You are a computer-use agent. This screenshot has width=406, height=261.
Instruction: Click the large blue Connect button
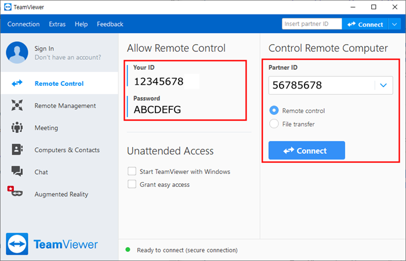pyautogui.click(x=307, y=150)
